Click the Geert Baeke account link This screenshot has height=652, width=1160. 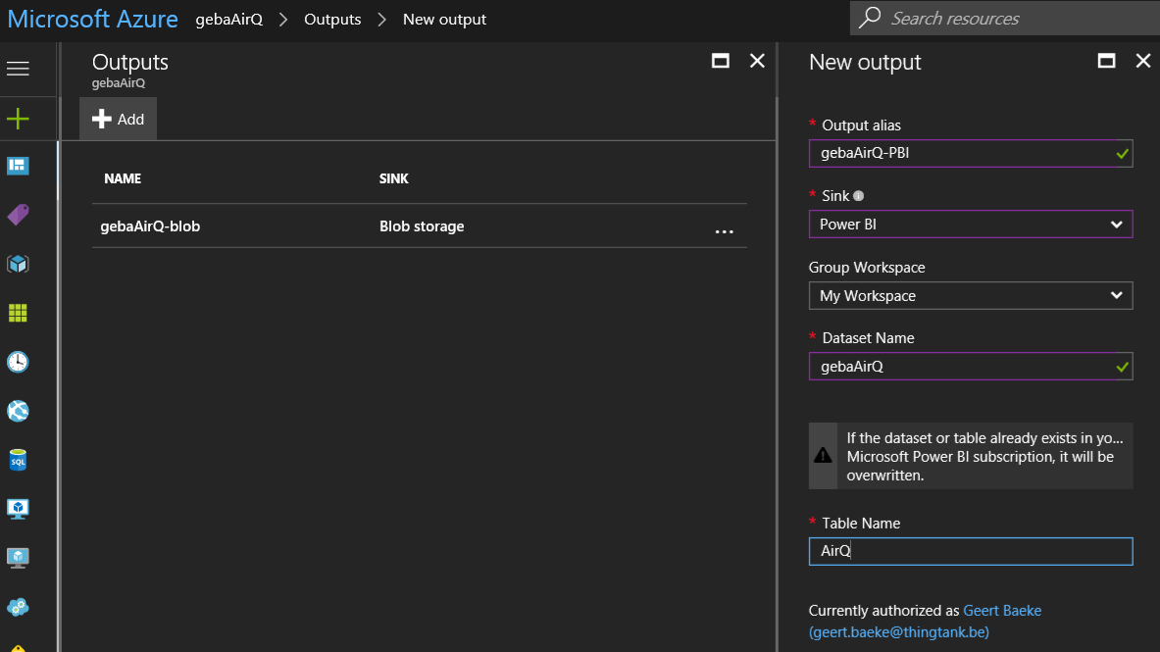click(1002, 611)
